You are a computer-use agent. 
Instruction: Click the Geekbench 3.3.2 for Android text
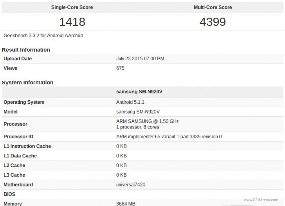(x=43, y=36)
